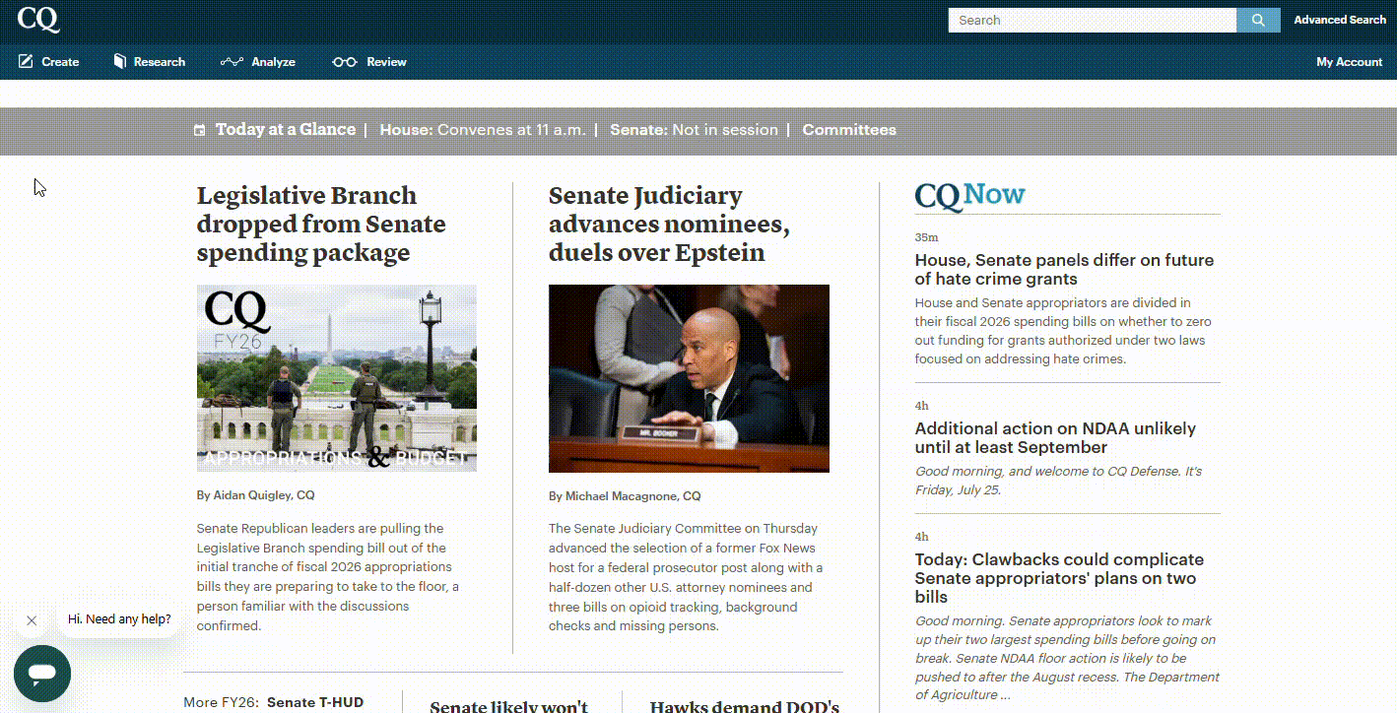Open the Review menu
The width and height of the screenshot is (1397, 713).
click(369, 61)
